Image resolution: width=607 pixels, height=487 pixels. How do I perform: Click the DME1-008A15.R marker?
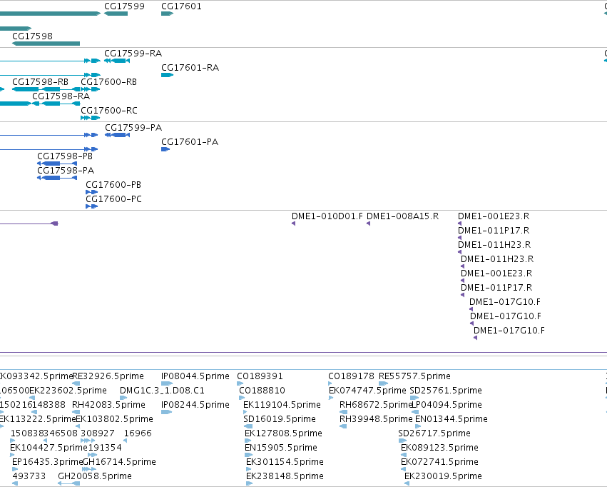369,224
